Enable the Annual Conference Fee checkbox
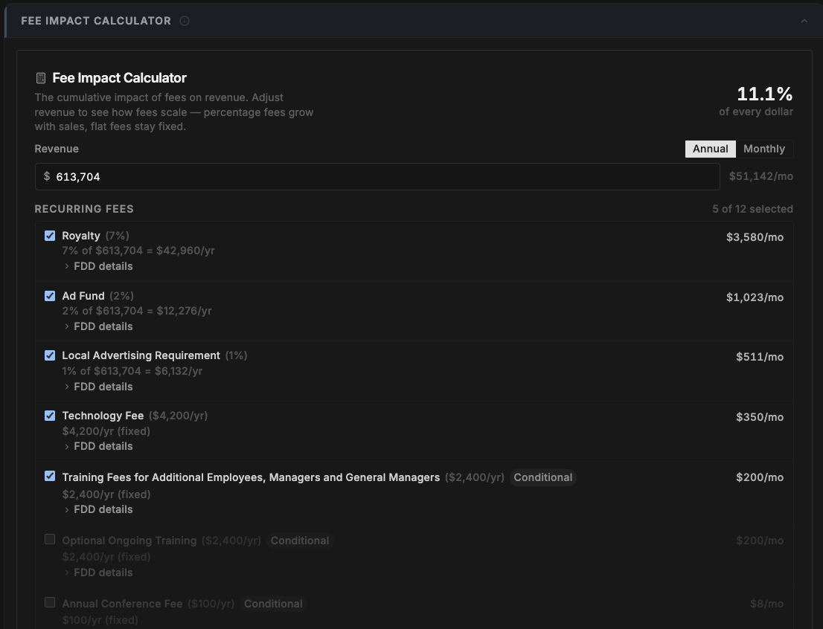Image resolution: width=823 pixels, height=629 pixels. (50, 602)
